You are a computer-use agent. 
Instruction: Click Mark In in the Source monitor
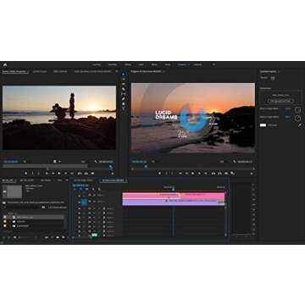[x=32, y=173]
